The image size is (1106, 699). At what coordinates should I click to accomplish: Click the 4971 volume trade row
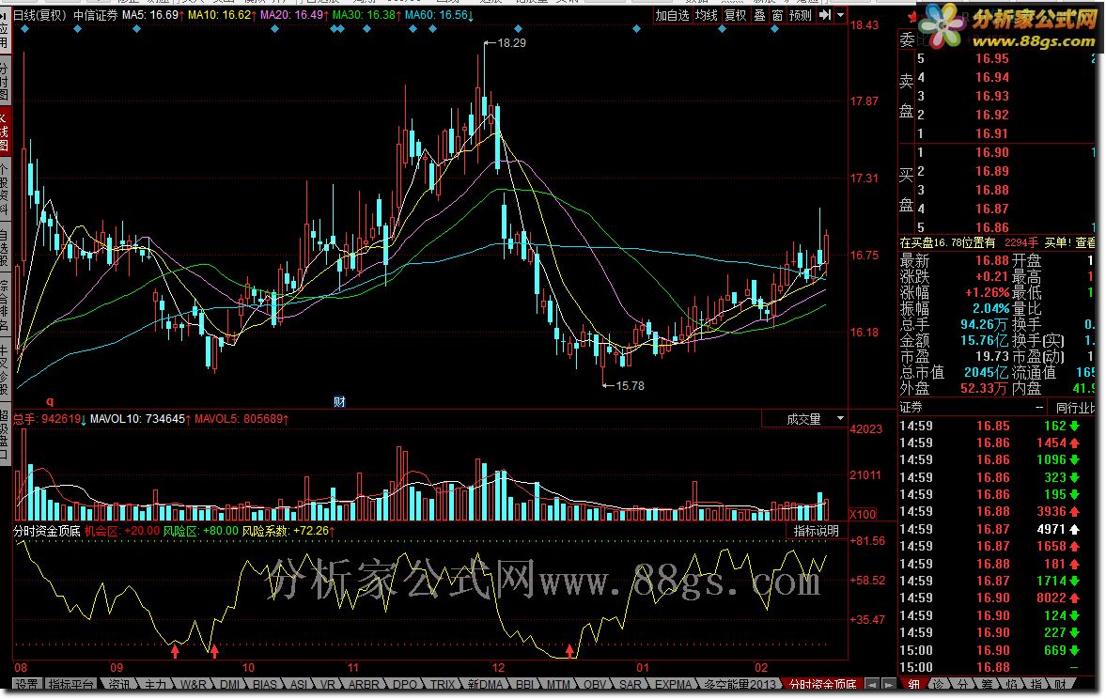[997, 529]
